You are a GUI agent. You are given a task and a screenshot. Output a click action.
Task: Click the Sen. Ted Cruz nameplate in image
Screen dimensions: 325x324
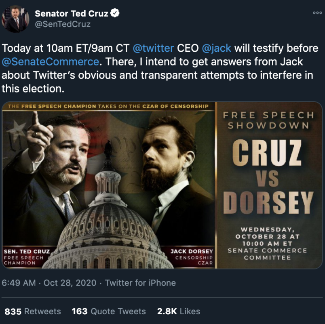pyautogui.click(x=27, y=257)
